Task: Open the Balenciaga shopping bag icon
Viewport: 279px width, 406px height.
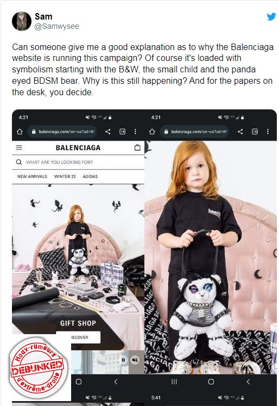Action: point(137,147)
